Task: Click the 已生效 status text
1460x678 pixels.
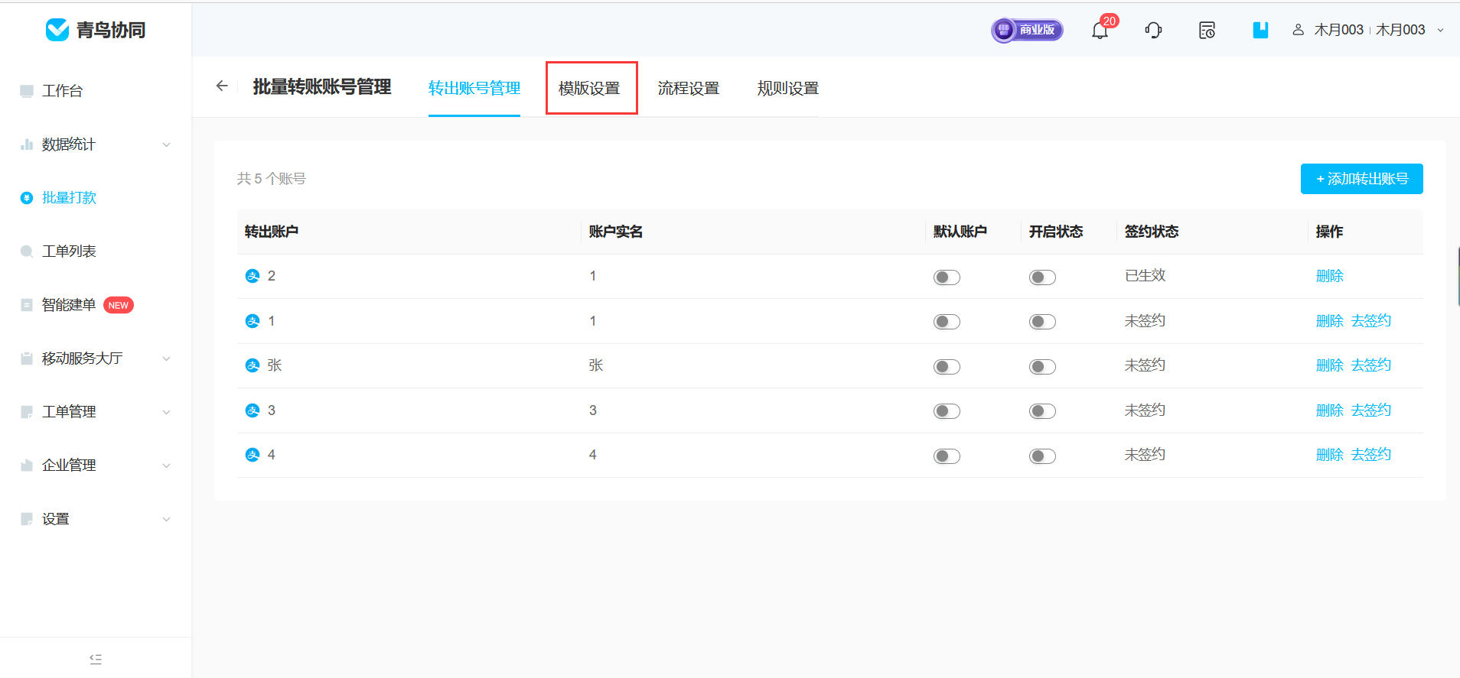Action: click(x=1145, y=275)
